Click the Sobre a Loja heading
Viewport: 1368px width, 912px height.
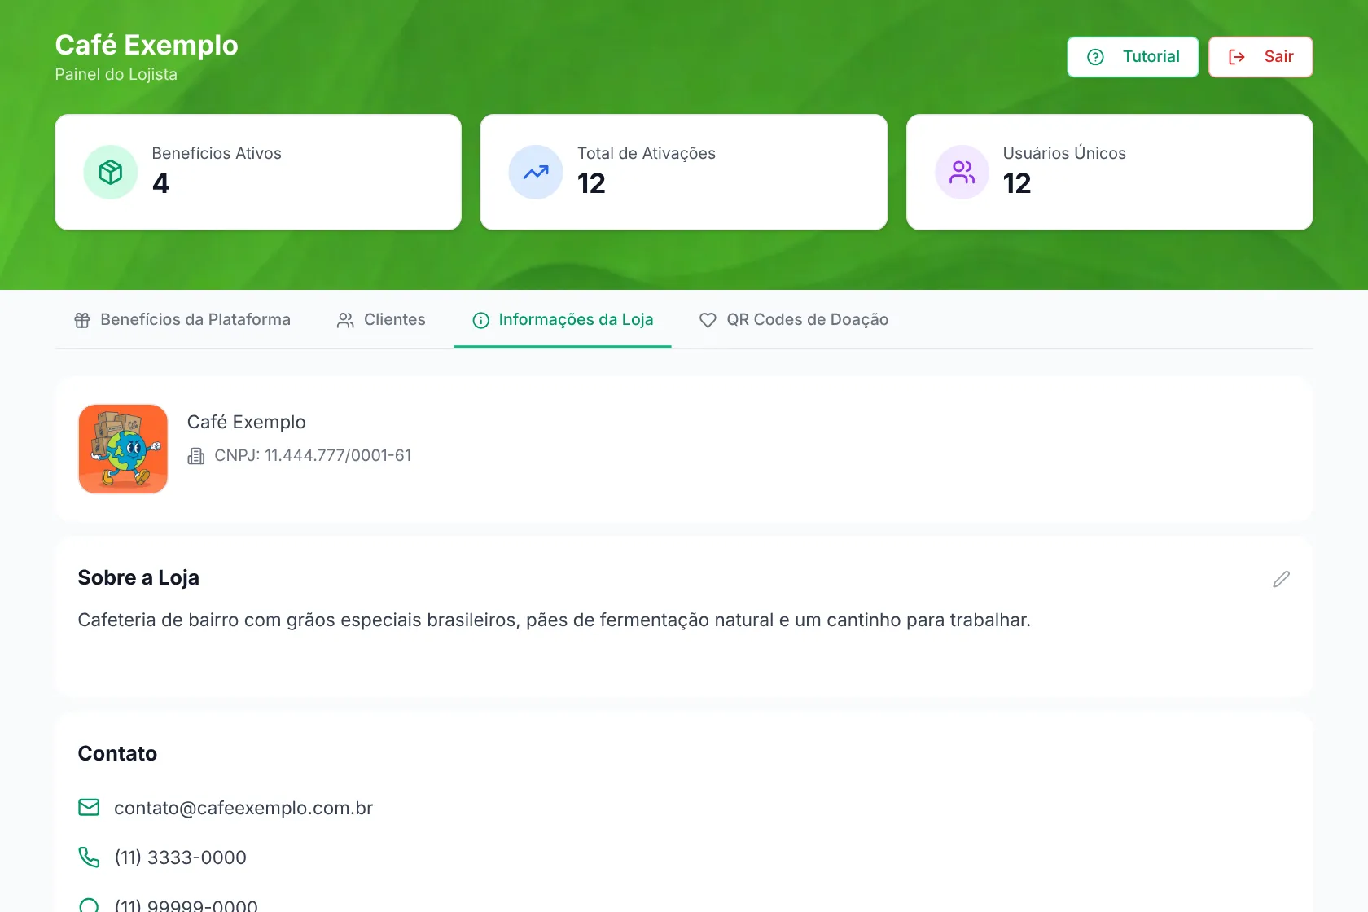(138, 577)
